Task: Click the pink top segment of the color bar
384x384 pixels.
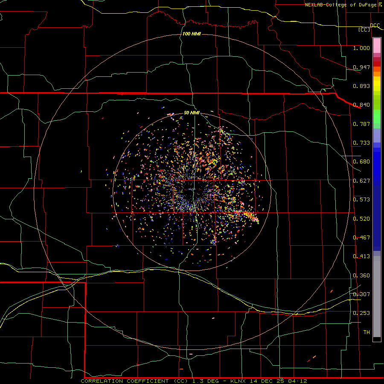Action: [x=377, y=45]
